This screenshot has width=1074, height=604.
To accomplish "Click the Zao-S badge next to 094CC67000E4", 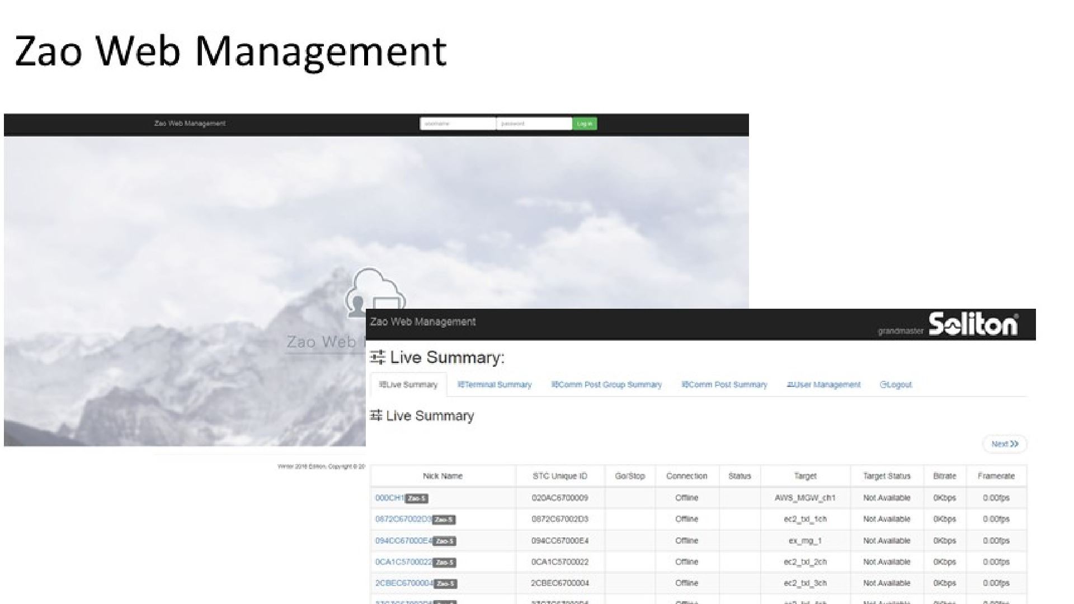I will point(445,541).
